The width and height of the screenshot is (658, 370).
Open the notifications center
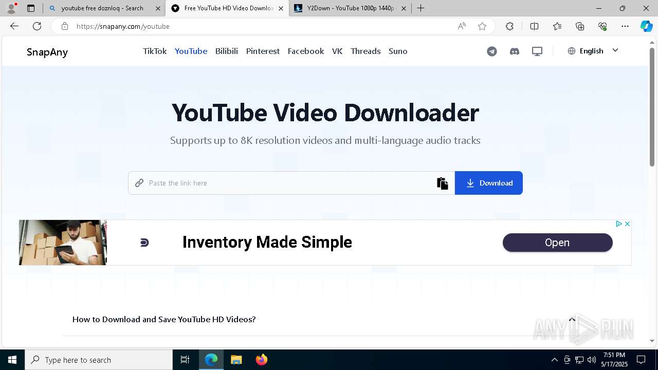point(641,360)
